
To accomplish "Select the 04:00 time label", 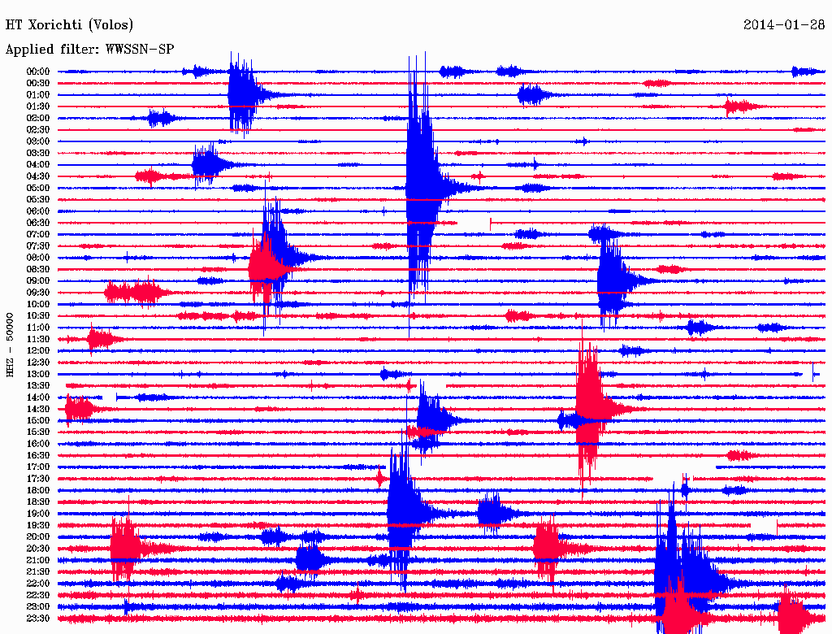I will tap(38, 165).
